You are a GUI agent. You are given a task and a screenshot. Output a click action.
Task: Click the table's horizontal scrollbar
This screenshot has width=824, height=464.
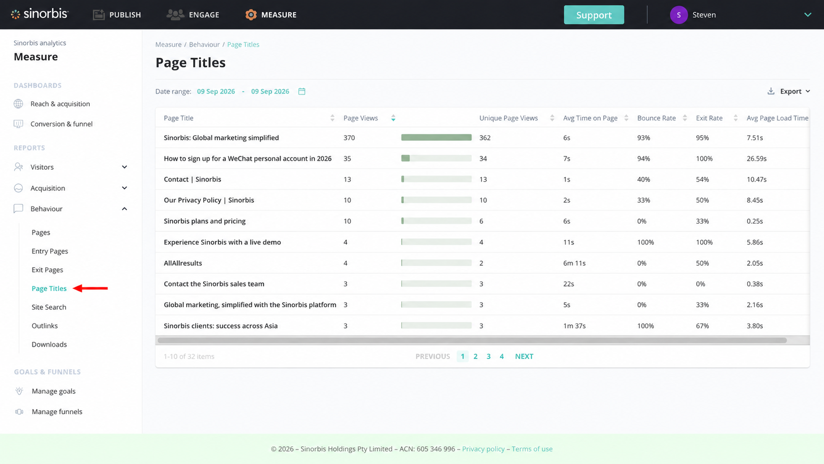pos(472,340)
